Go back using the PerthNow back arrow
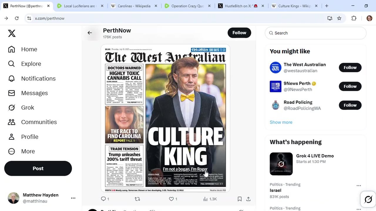The height and width of the screenshot is (211, 376). [90, 33]
